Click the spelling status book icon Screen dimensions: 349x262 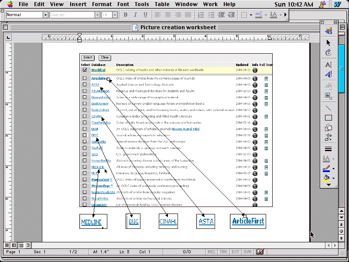260,252
